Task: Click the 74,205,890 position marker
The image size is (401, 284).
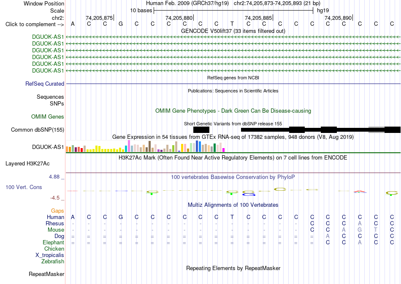Action: coord(338,18)
